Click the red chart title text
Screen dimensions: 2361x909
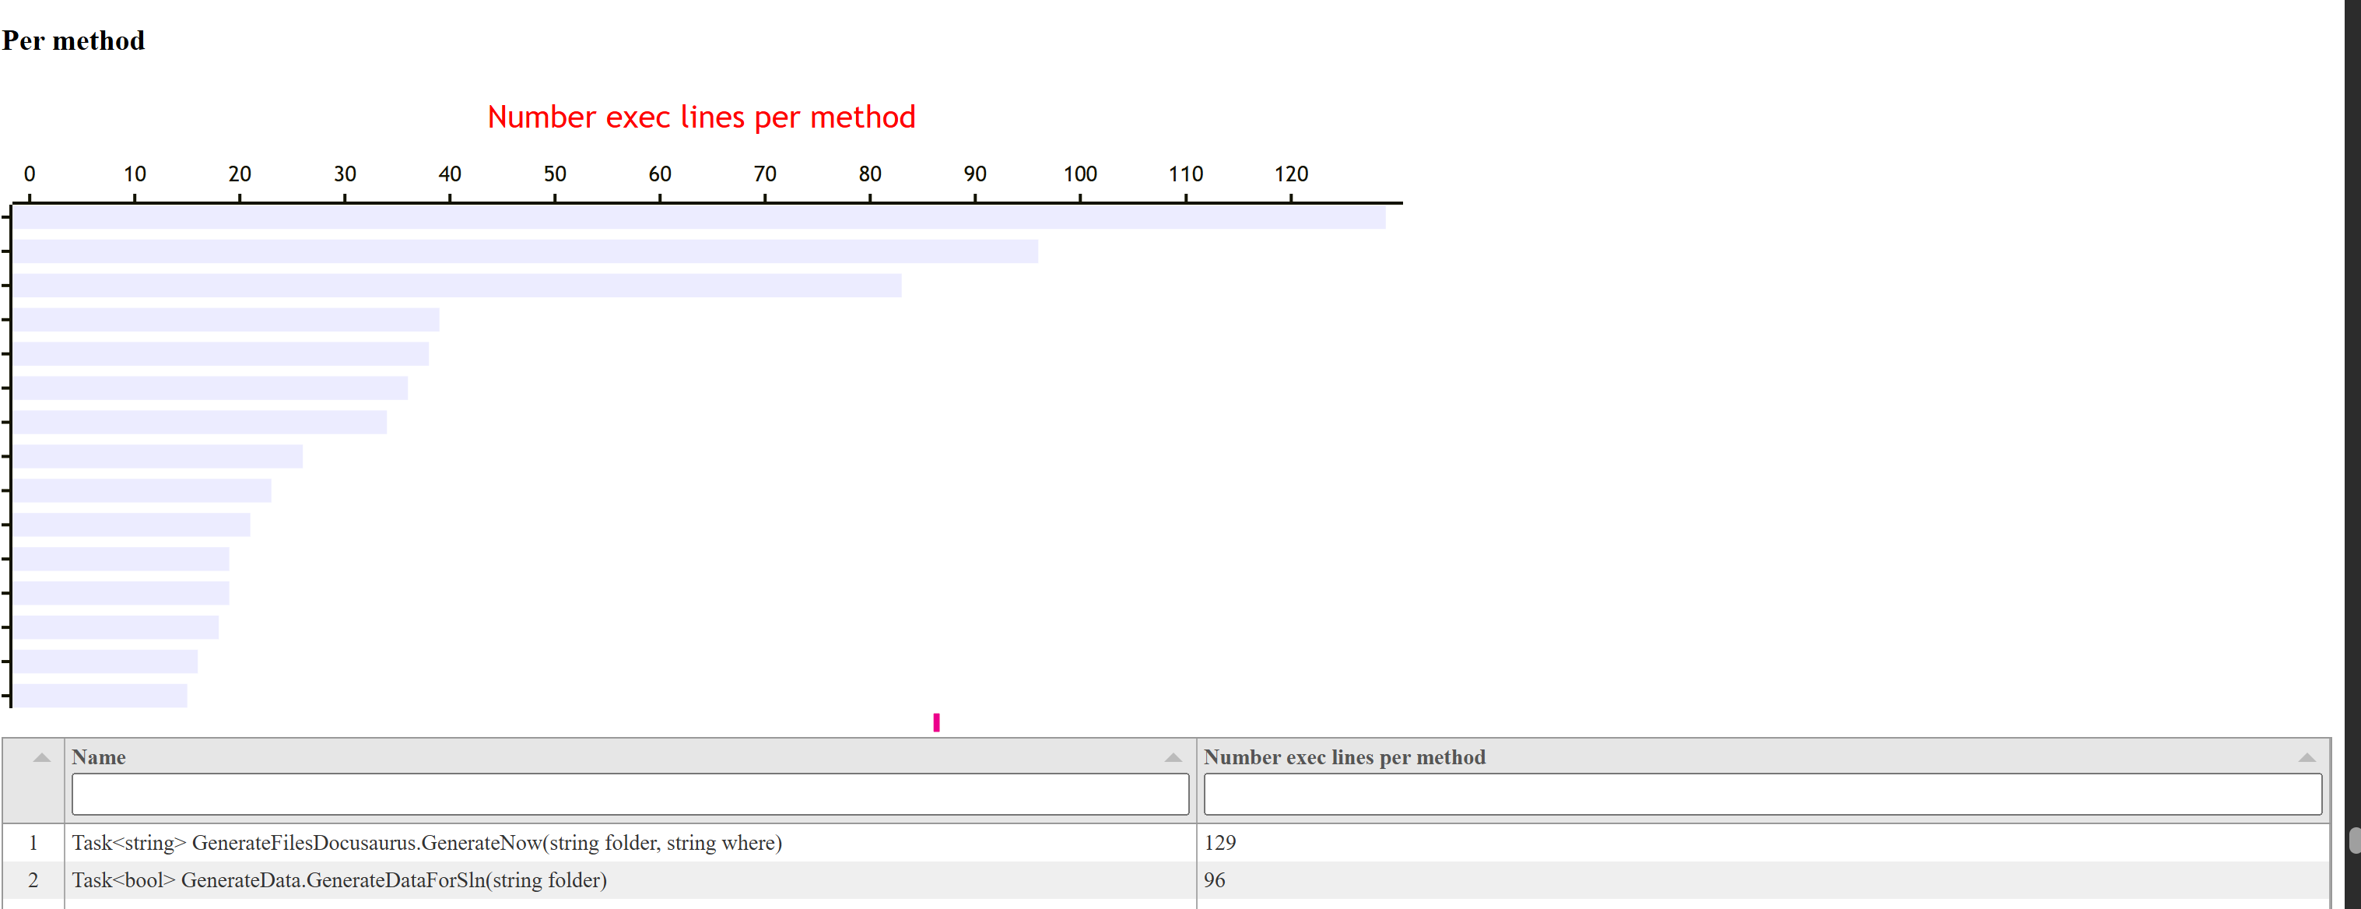(701, 118)
